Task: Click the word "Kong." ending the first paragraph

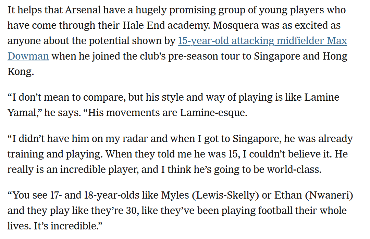Action: 21,72
